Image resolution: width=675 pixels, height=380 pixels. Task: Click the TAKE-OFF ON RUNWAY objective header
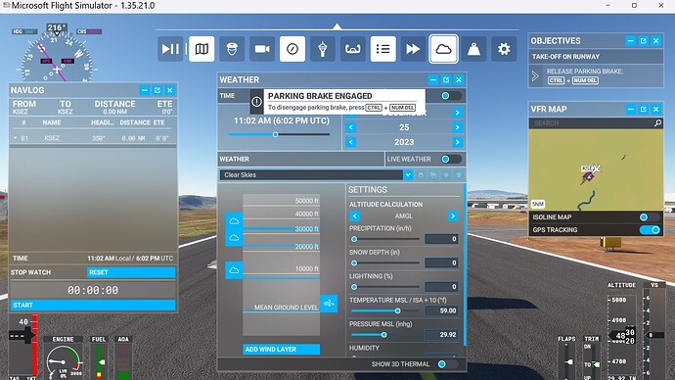[x=596, y=57]
